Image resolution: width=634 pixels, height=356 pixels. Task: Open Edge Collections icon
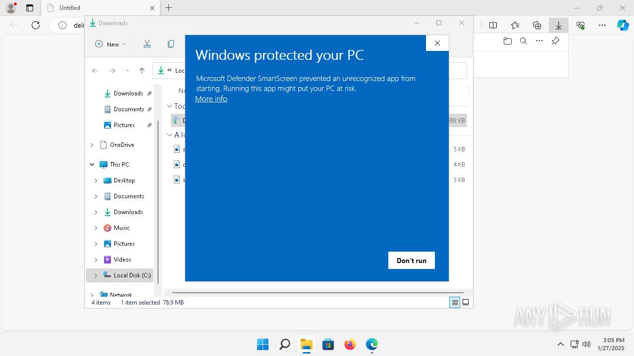(x=537, y=25)
